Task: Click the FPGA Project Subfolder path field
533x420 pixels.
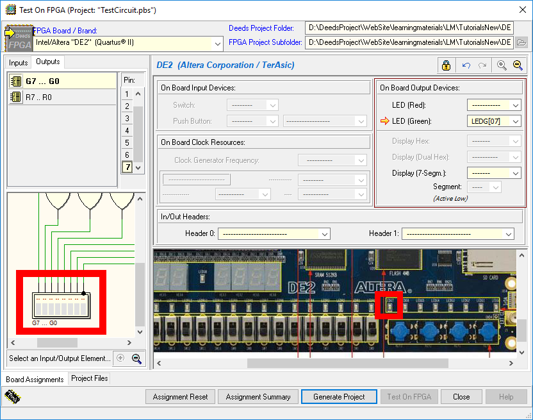Action: point(409,42)
